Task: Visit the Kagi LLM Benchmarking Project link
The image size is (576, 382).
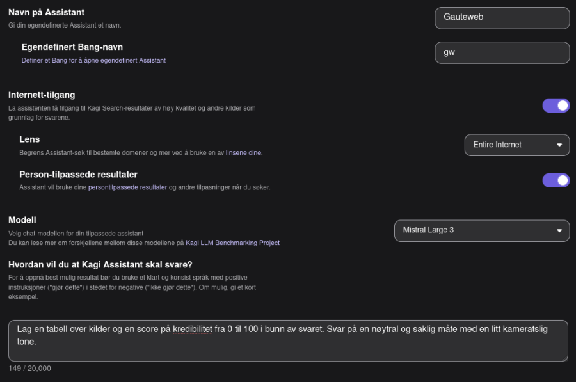Action: [x=234, y=243]
